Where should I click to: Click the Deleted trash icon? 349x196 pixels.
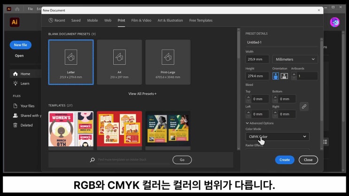(16, 125)
